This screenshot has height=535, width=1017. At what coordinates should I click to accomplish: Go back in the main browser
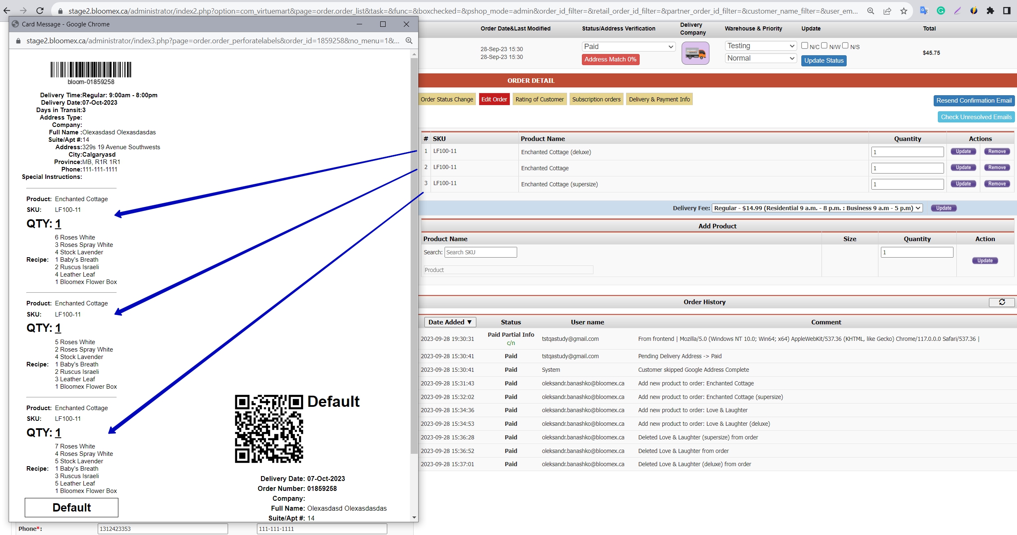click(x=7, y=11)
